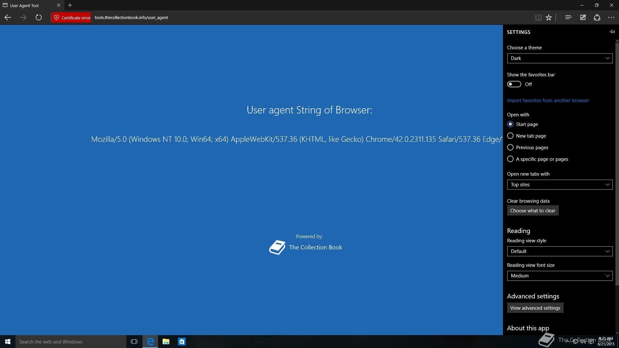This screenshot has width=619, height=348.
Task: Open a new tab with plus button
Action: point(70,5)
